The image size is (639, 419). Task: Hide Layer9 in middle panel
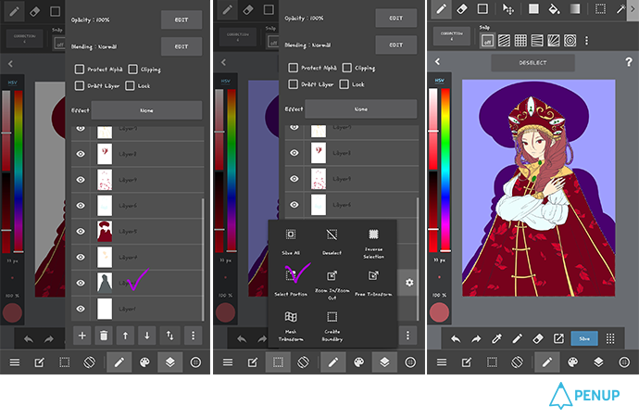click(x=294, y=178)
